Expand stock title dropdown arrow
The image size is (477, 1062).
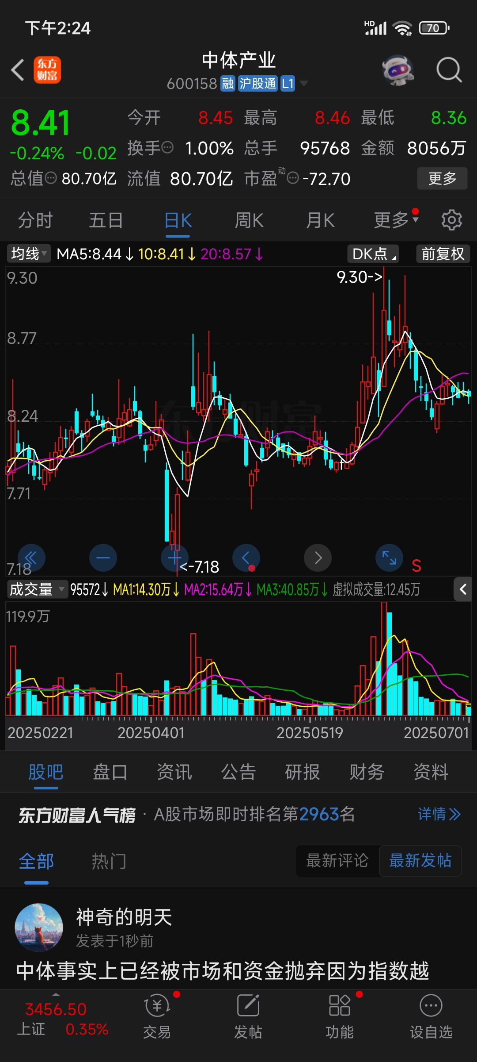coord(303,84)
